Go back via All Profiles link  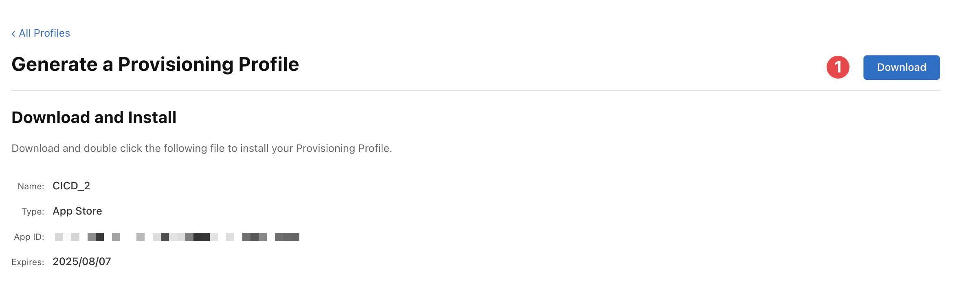tap(44, 33)
